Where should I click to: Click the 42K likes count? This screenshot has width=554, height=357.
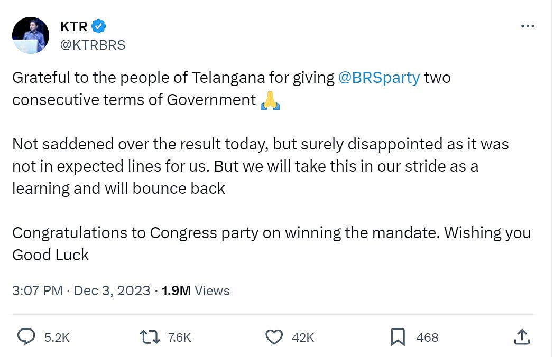coord(303,337)
